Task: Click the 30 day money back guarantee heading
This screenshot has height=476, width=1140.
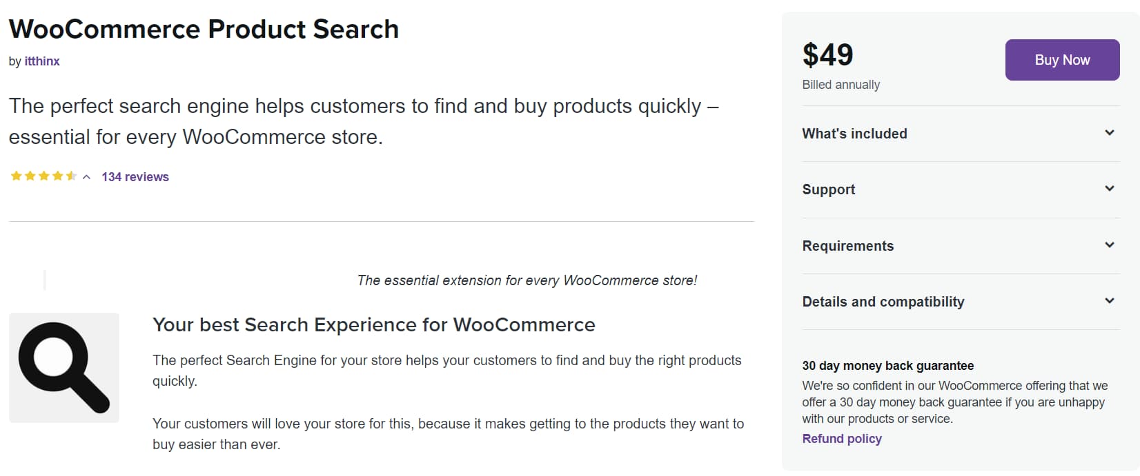Action: tap(887, 366)
